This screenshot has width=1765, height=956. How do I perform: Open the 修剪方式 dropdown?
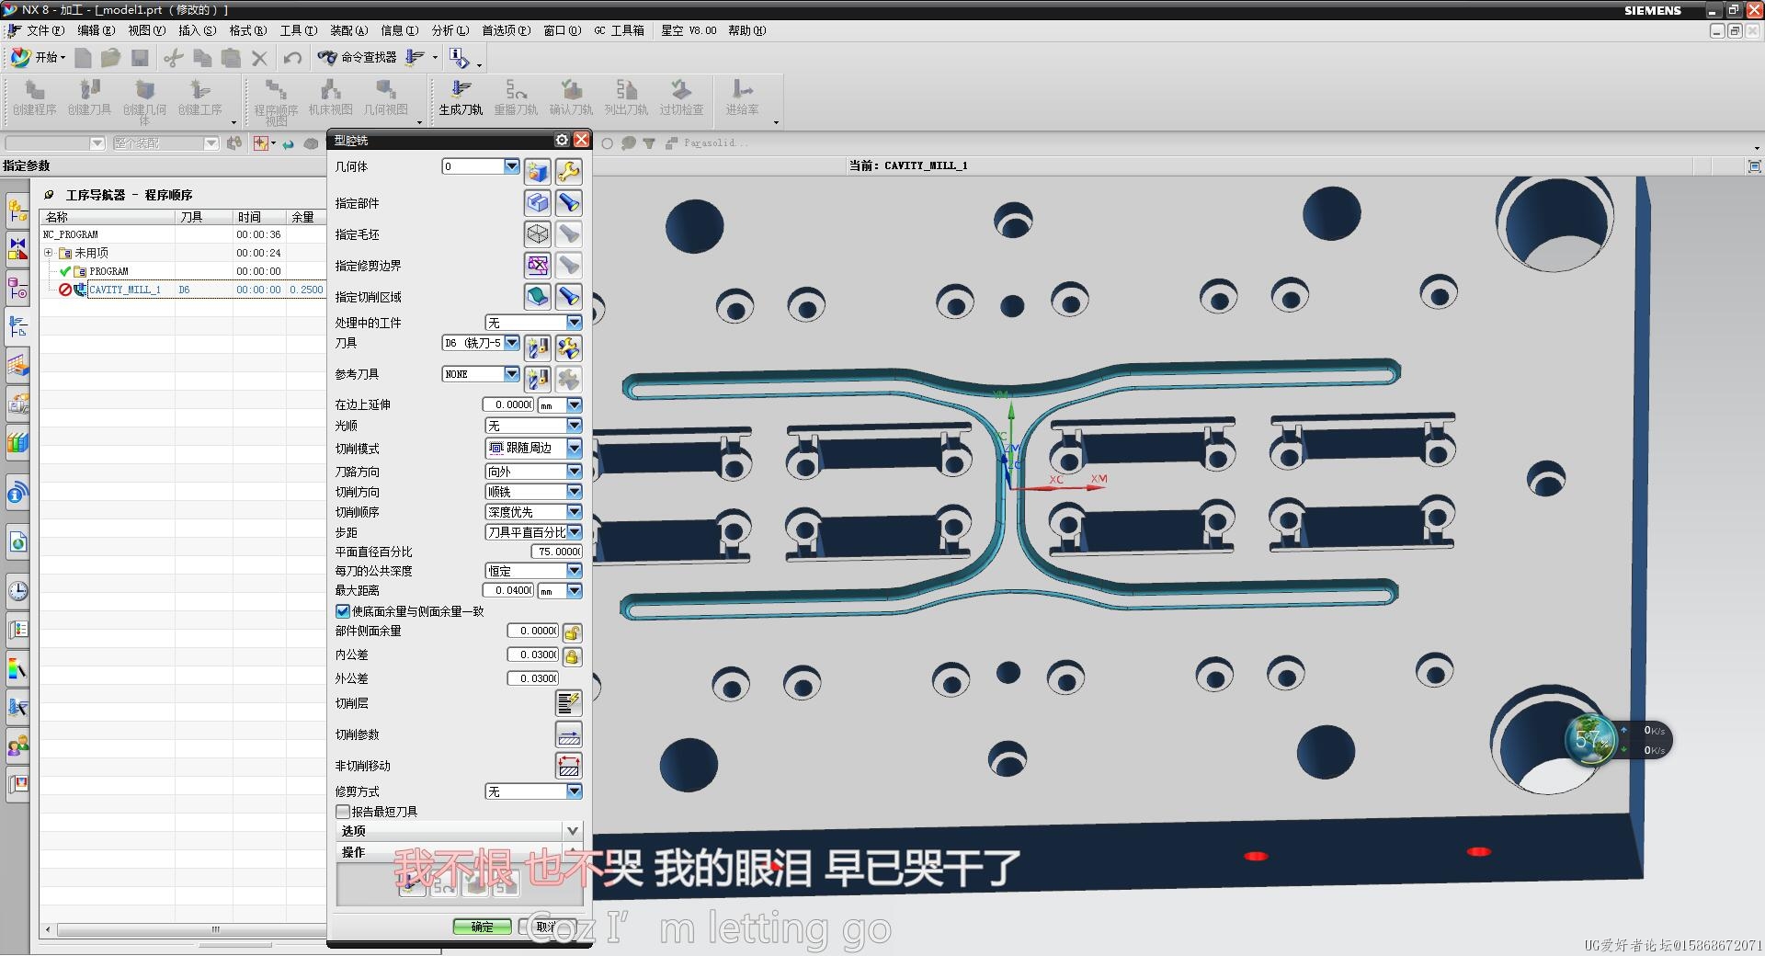(x=575, y=791)
